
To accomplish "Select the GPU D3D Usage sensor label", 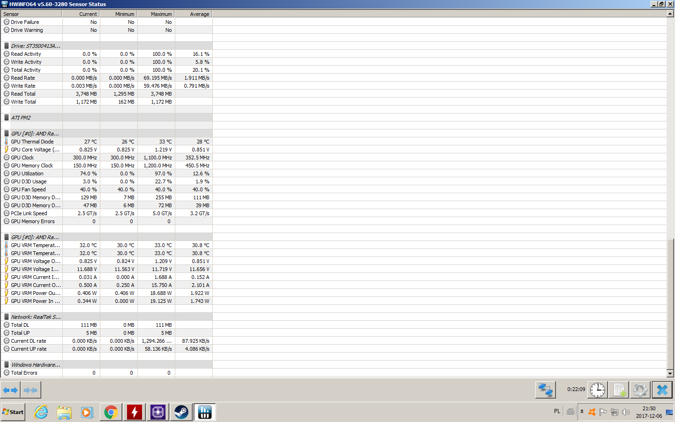I will tap(29, 181).
